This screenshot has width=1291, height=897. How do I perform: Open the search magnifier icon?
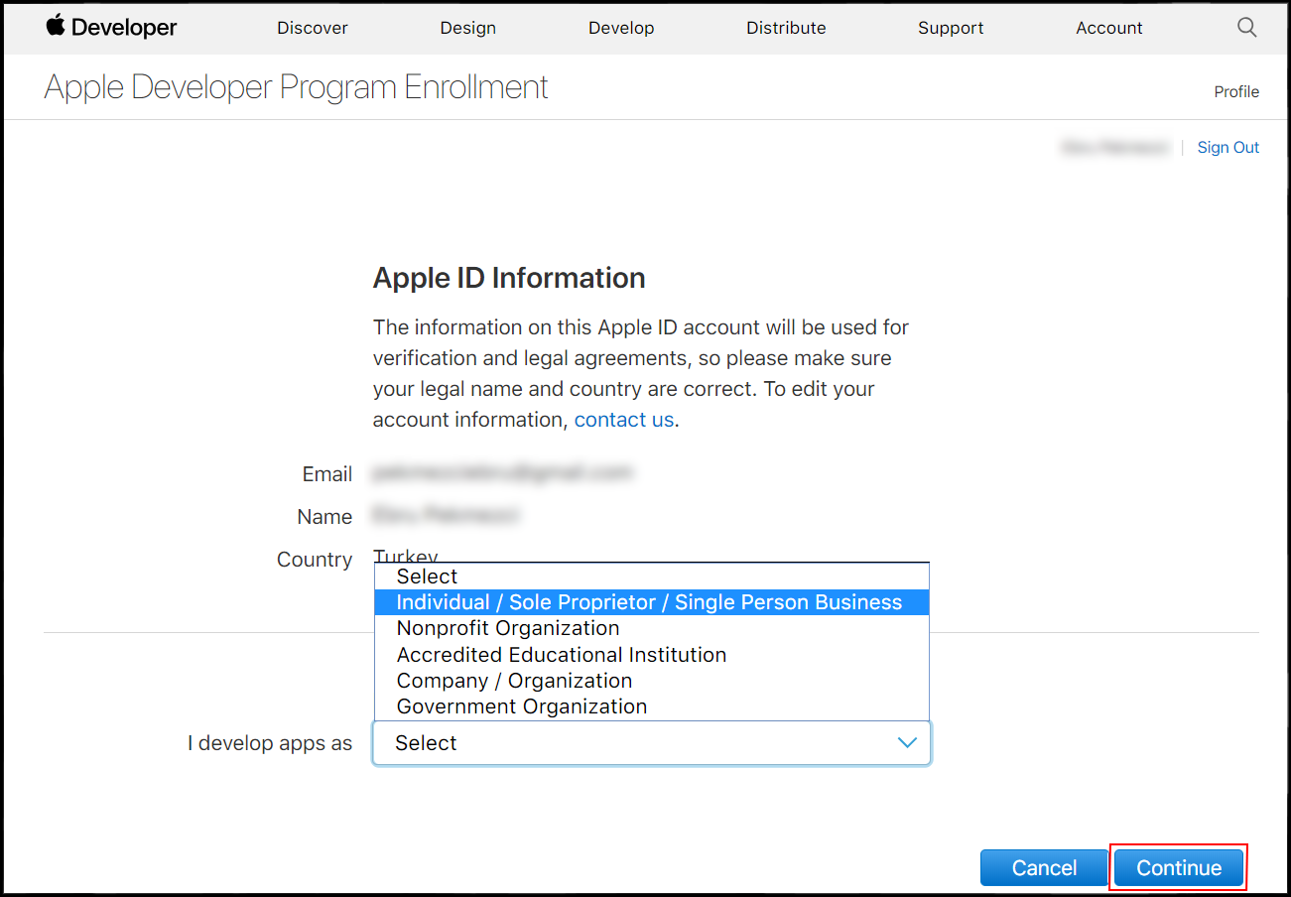1247,27
